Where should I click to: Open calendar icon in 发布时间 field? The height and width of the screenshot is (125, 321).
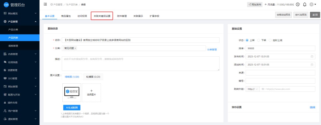312,57
